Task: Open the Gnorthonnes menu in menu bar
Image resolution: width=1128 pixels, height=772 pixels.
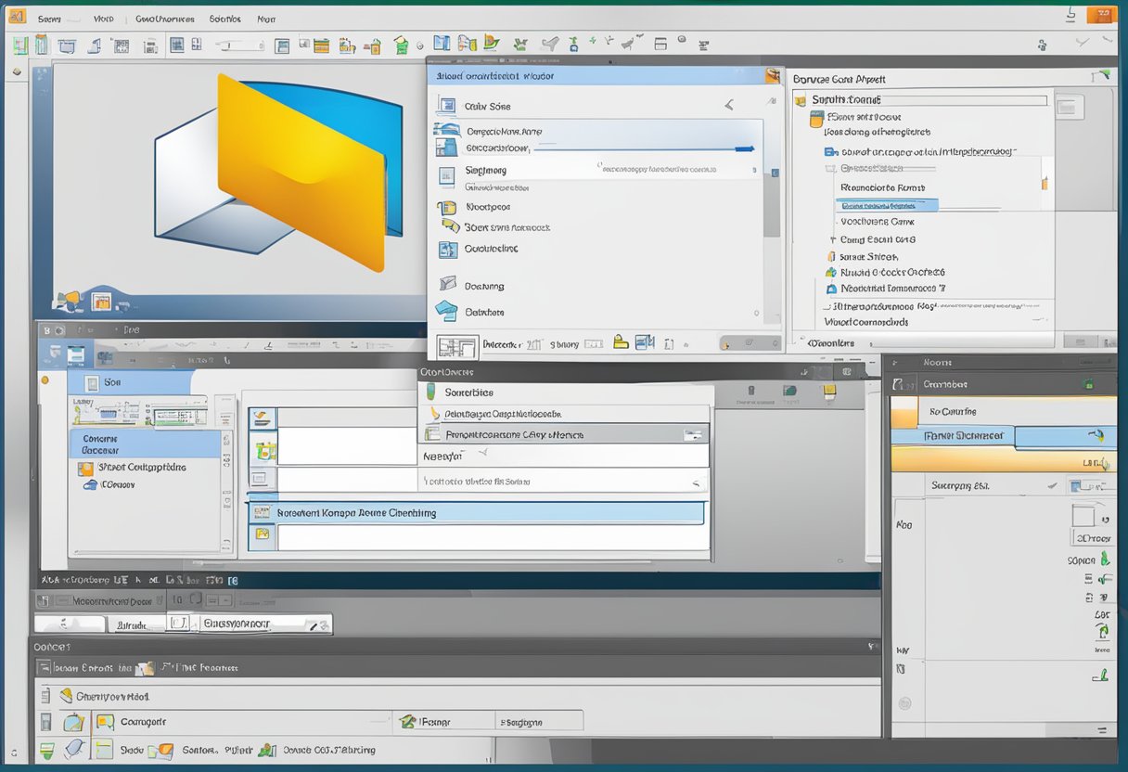Action: (164, 19)
